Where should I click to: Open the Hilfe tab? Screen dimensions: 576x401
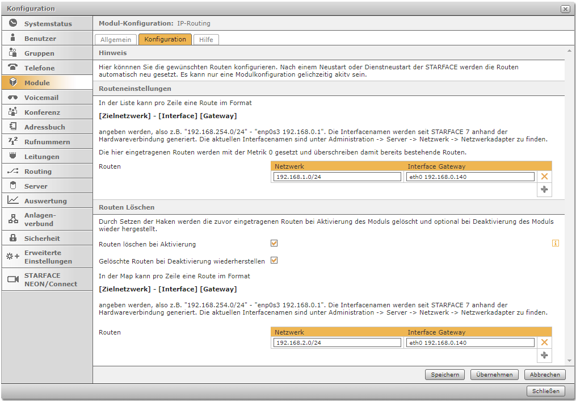206,40
